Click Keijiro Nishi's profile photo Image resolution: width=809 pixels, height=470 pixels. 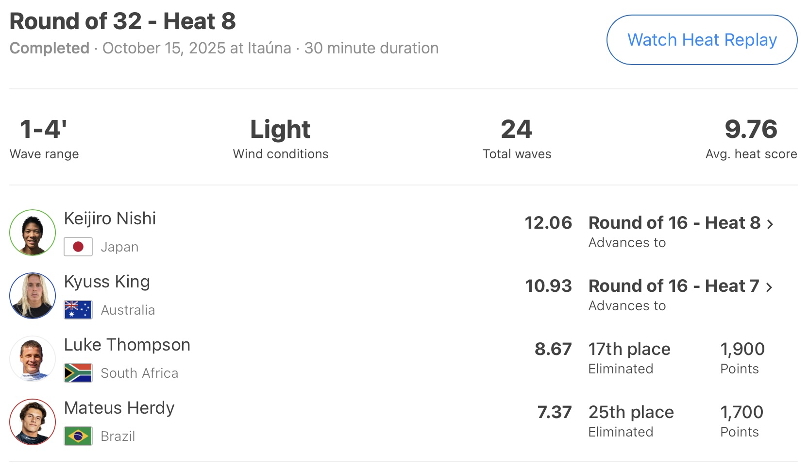coord(33,233)
